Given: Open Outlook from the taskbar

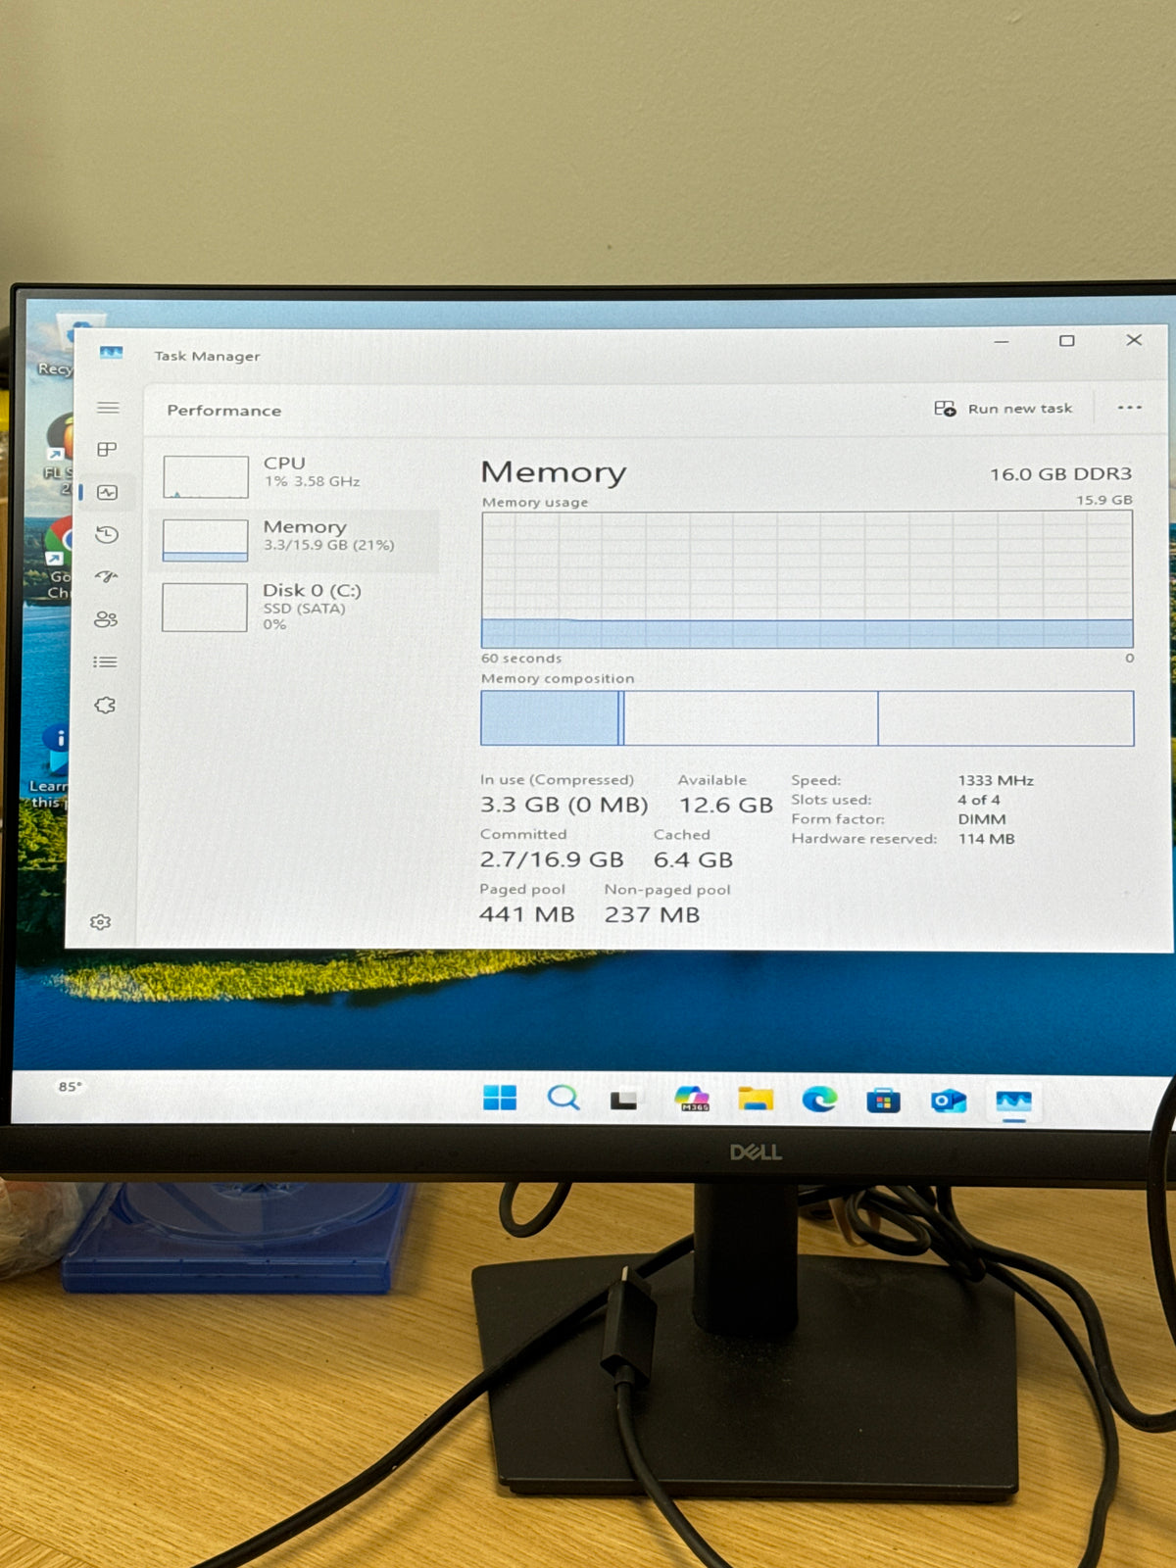Looking at the screenshot, I should pyautogui.click(x=948, y=1101).
